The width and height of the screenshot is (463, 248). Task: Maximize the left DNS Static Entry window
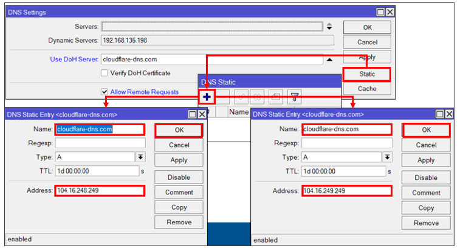click(x=193, y=114)
